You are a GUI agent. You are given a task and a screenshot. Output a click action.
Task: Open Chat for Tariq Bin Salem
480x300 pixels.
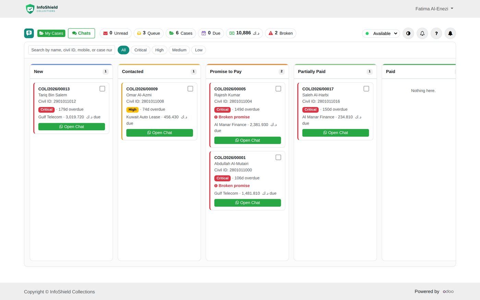point(72,127)
